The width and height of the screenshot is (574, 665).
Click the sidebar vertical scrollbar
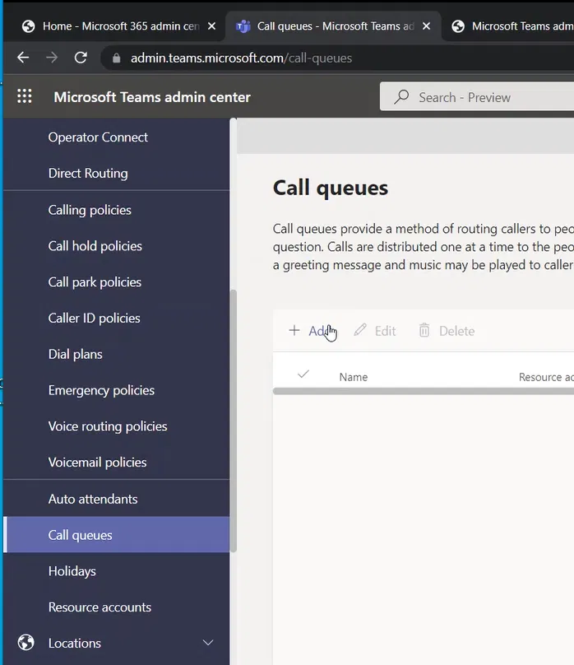point(234,420)
